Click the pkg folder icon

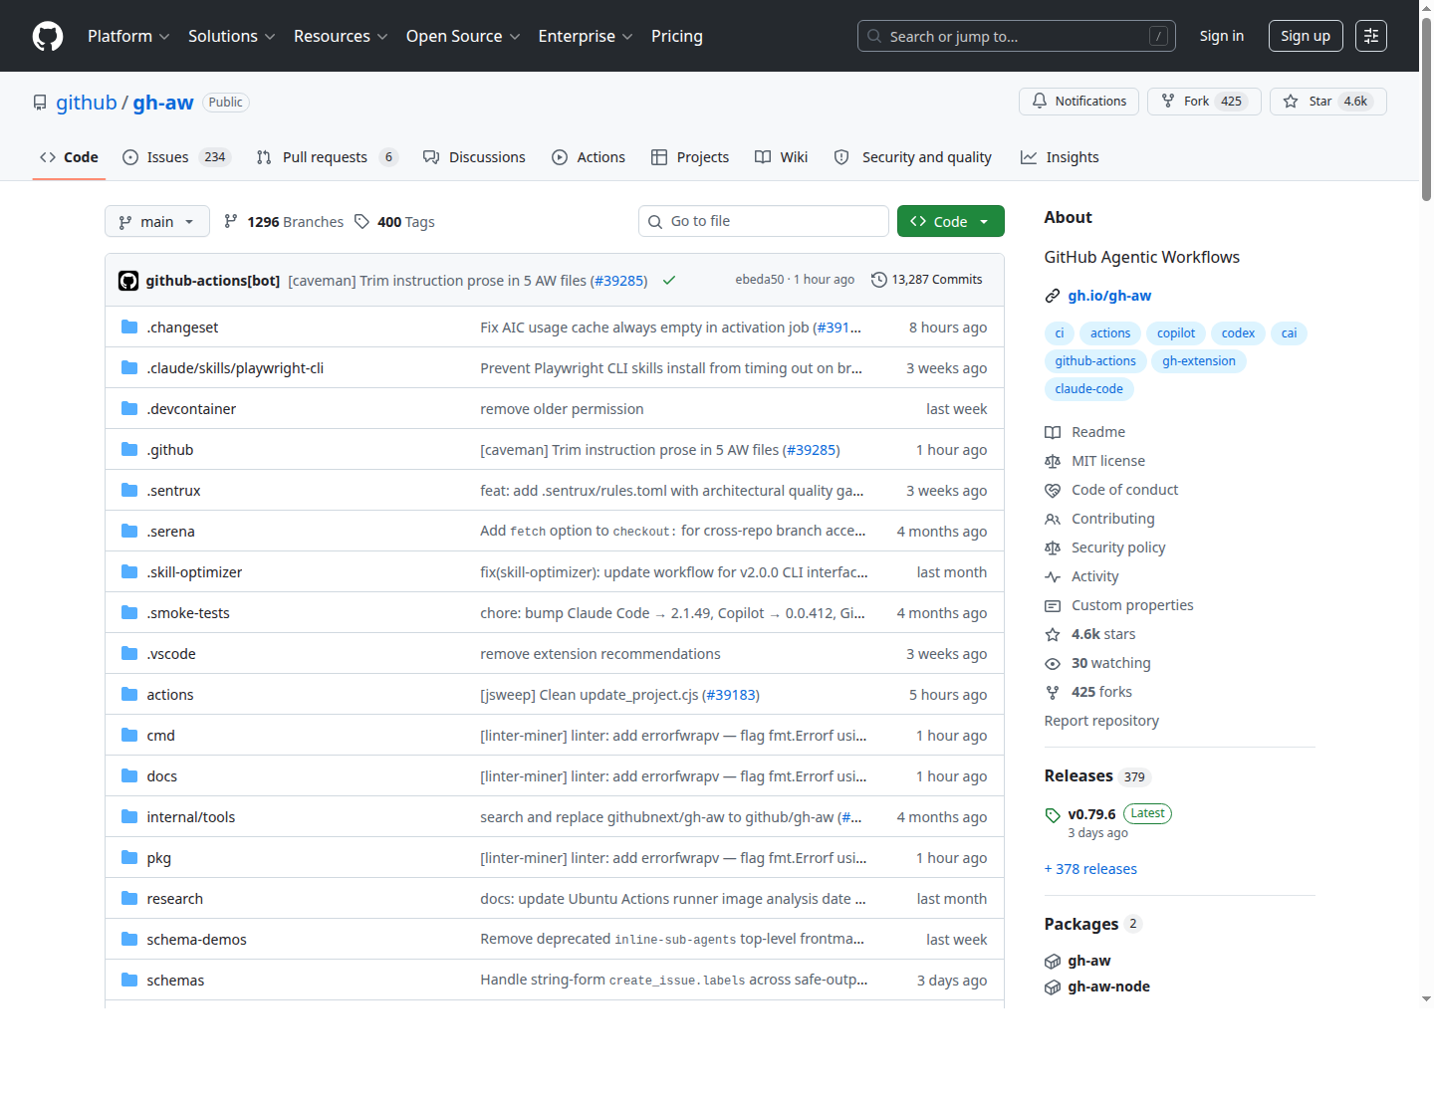pyautogui.click(x=129, y=857)
